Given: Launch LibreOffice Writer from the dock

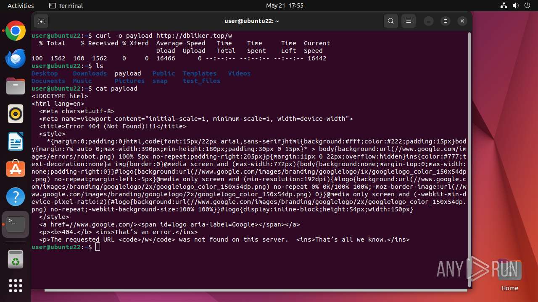Looking at the screenshot, I should [16, 141].
